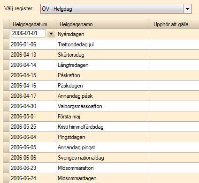Open the date picker arrow for 2006-01-01
Image resolution: width=199 pixels, height=183 pixels.
click(x=51, y=34)
